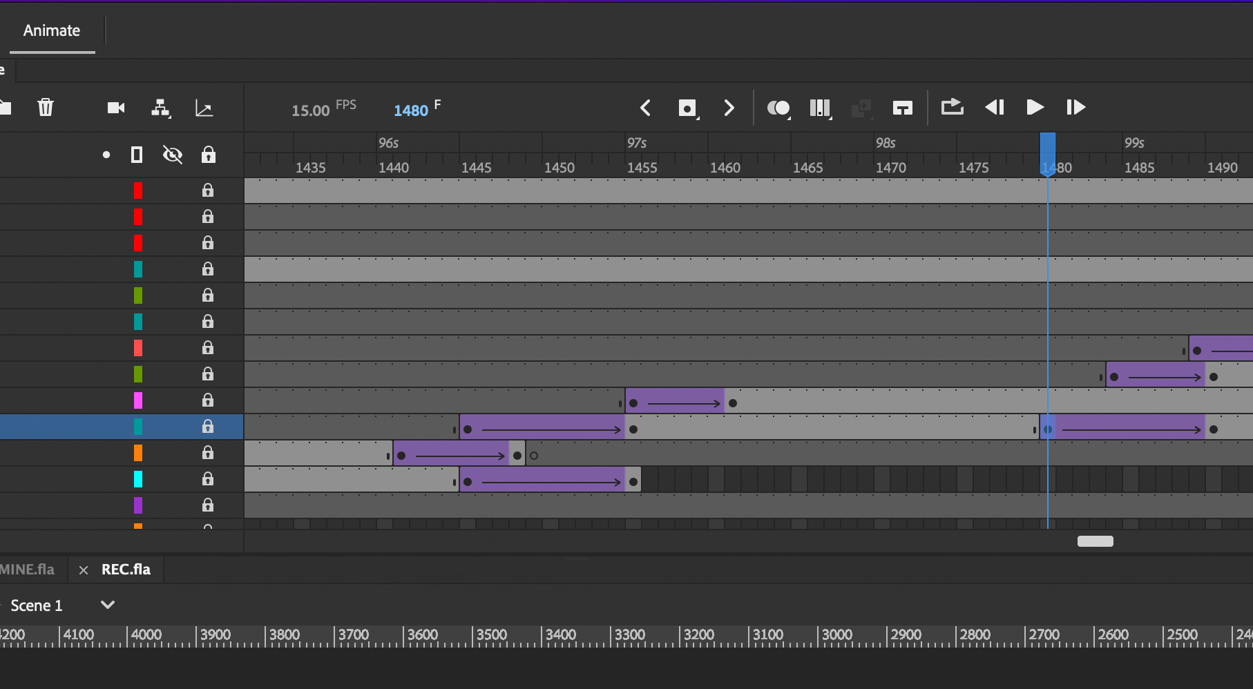Open the Animate workspace tab

[52, 30]
